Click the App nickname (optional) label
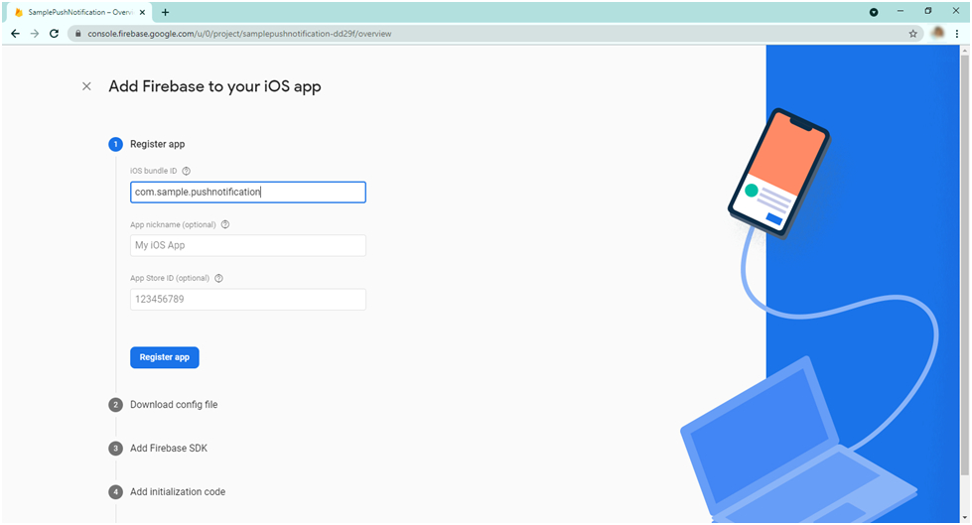Viewport: 972px width, 525px height. pyautogui.click(x=173, y=224)
